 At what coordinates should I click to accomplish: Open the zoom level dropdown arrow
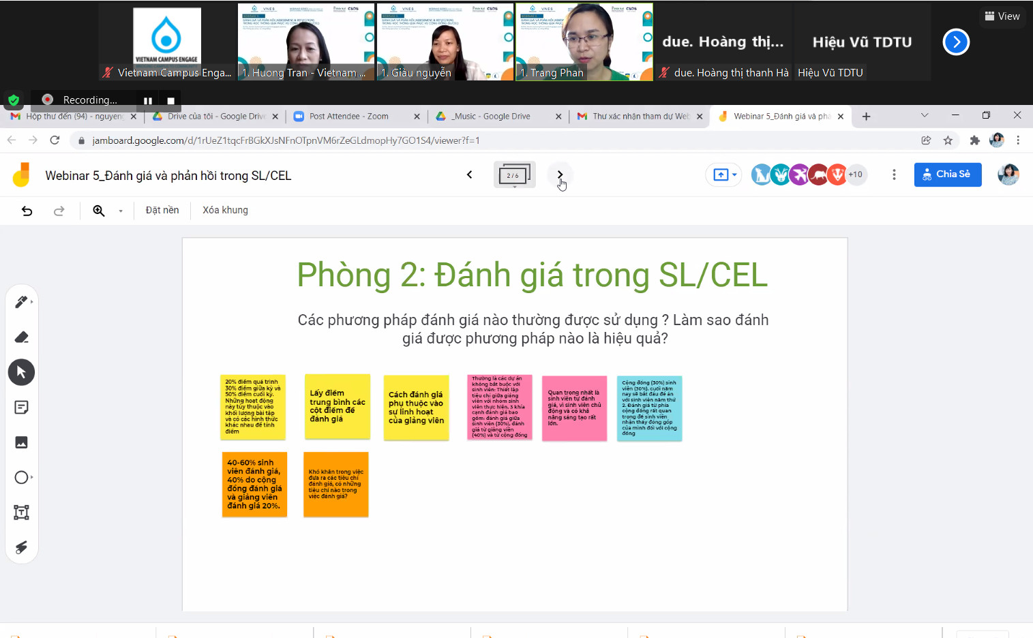[121, 211]
